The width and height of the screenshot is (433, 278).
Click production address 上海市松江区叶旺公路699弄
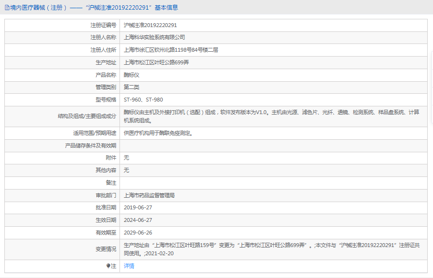[156, 62]
